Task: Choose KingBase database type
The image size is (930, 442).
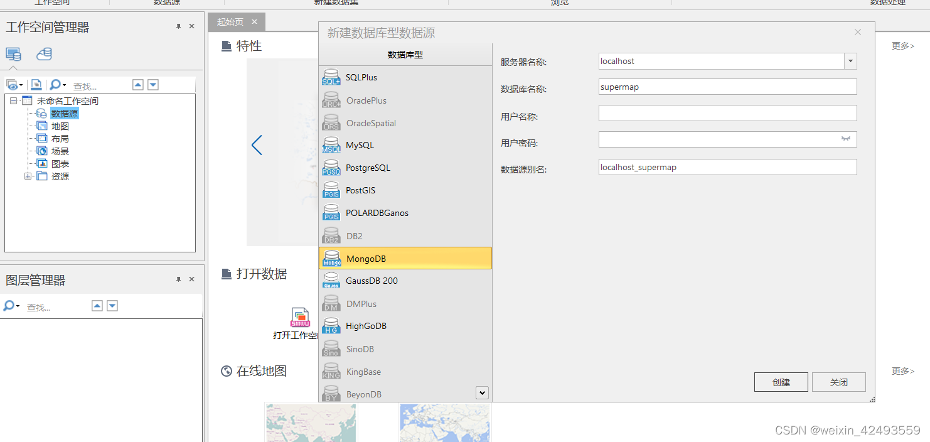Action: coord(405,372)
